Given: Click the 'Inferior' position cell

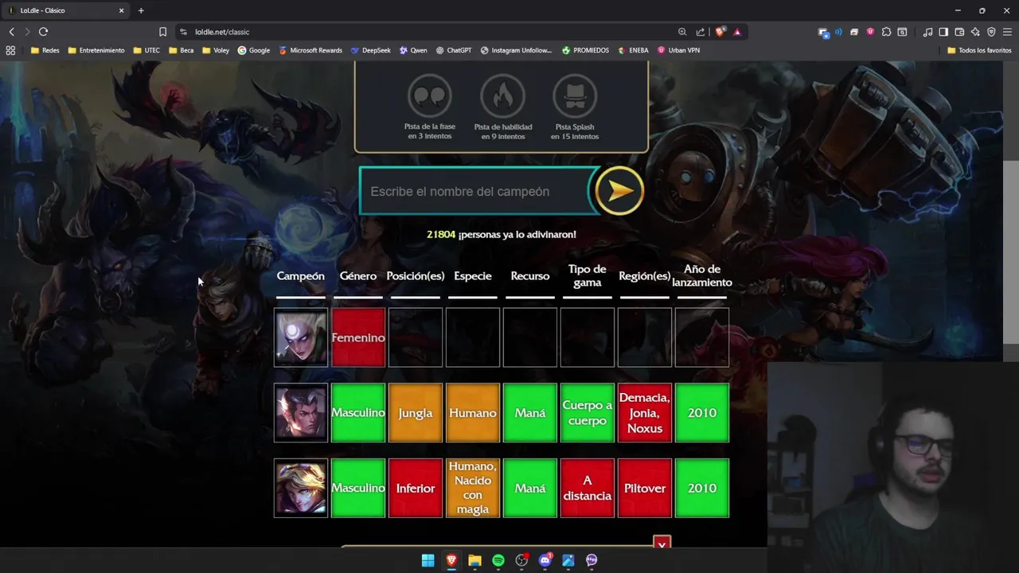Looking at the screenshot, I should coord(416,488).
